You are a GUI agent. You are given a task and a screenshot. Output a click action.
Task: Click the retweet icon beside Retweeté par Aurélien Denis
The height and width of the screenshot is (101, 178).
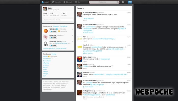click(84, 97)
